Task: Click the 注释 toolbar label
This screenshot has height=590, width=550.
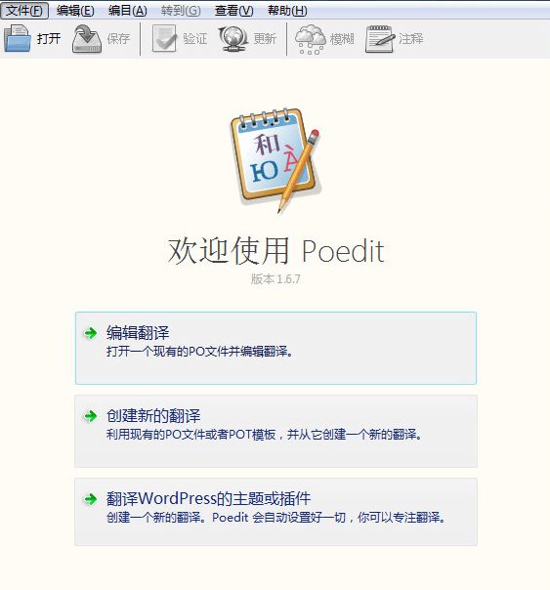Action: [411, 38]
